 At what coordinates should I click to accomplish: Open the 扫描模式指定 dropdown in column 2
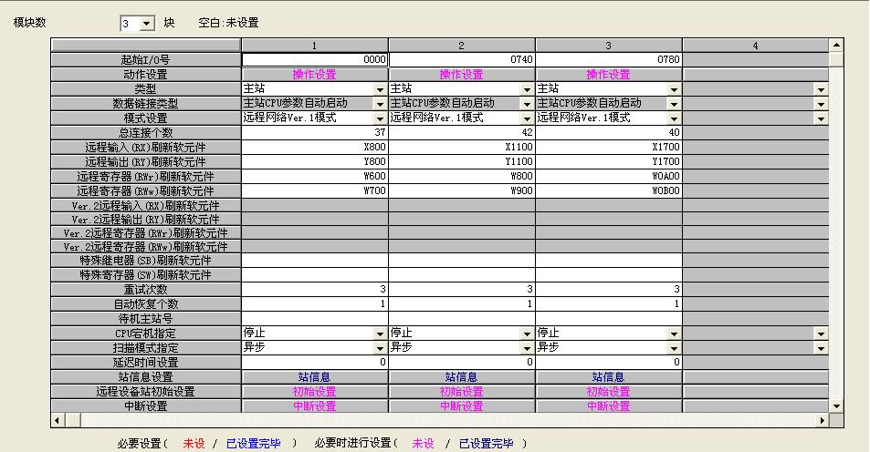click(x=527, y=348)
